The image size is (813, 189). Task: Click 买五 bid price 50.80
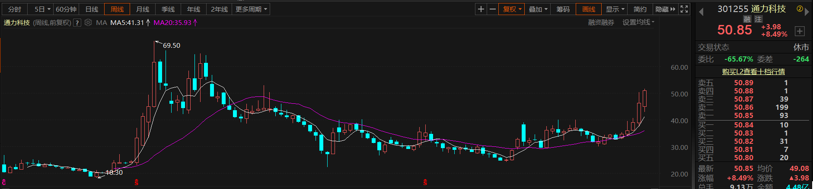[x=743, y=158]
